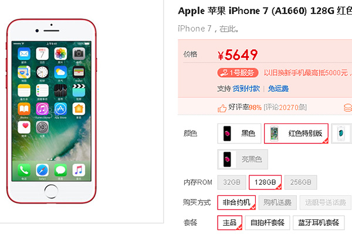Select the 红色特别版 color option

(296, 133)
